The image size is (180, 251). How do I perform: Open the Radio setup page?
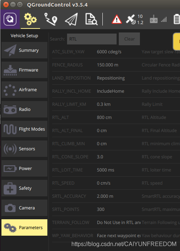(24, 109)
